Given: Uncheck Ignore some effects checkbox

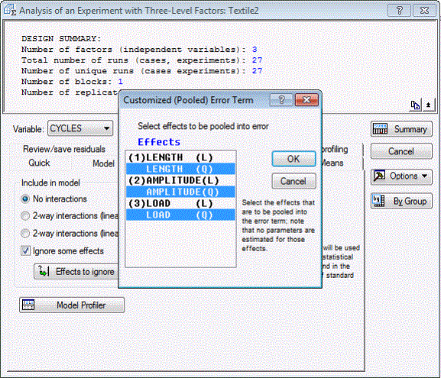Looking at the screenshot, I should coord(25,250).
